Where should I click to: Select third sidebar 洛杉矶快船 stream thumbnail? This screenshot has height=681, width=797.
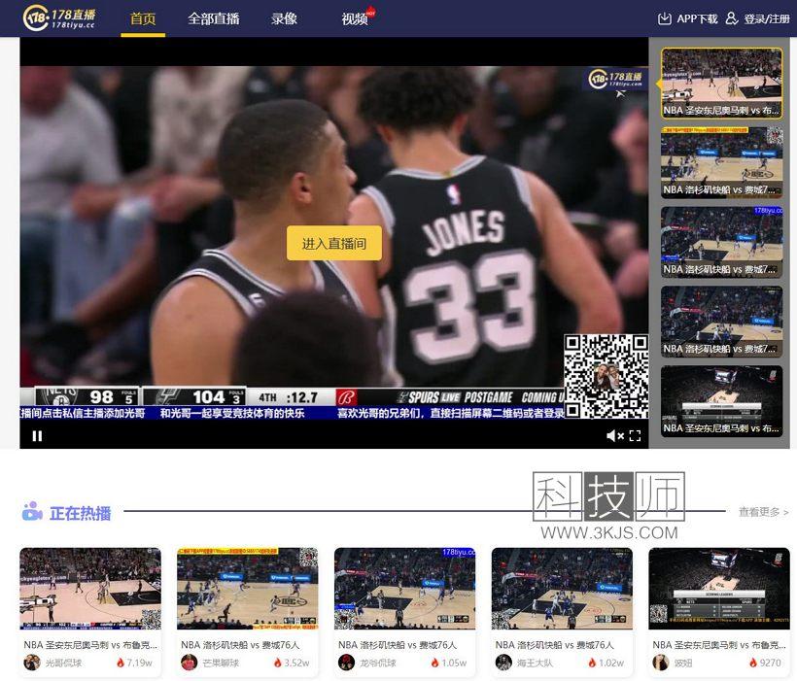click(721, 242)
